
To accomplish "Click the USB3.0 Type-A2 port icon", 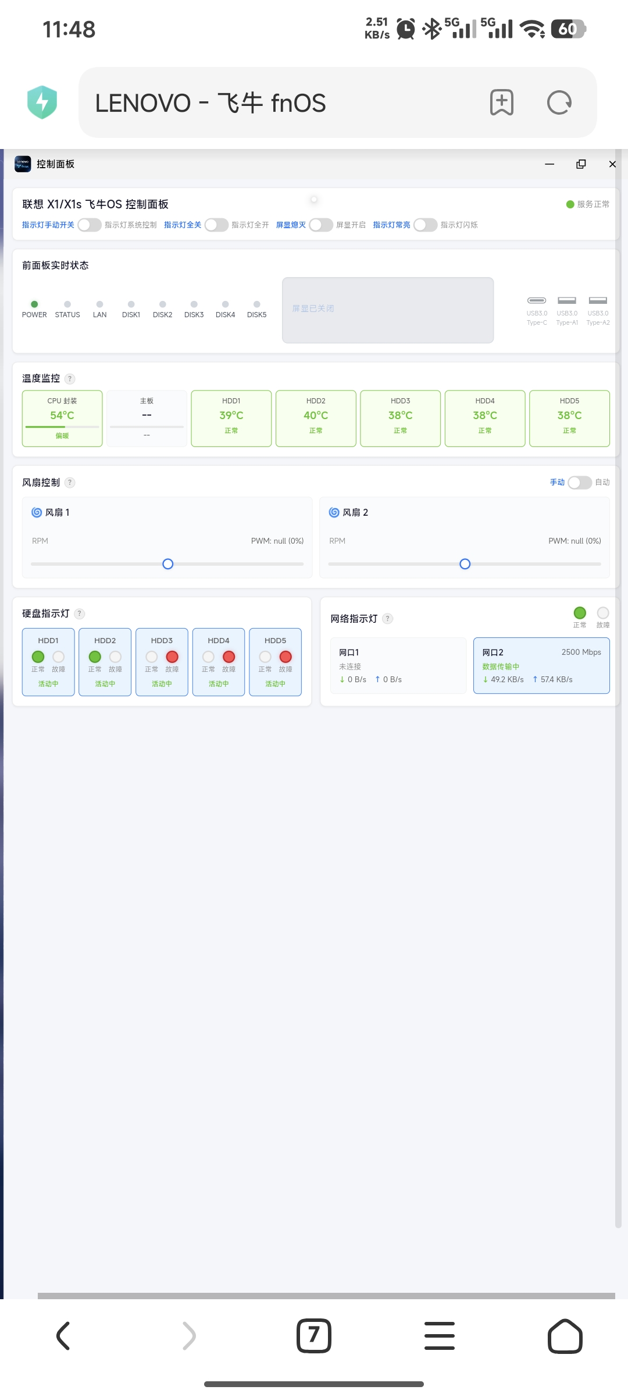I will [x=598, y=300].
